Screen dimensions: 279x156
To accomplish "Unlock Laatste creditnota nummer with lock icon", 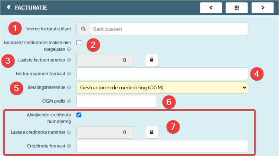I will point(151,132).
